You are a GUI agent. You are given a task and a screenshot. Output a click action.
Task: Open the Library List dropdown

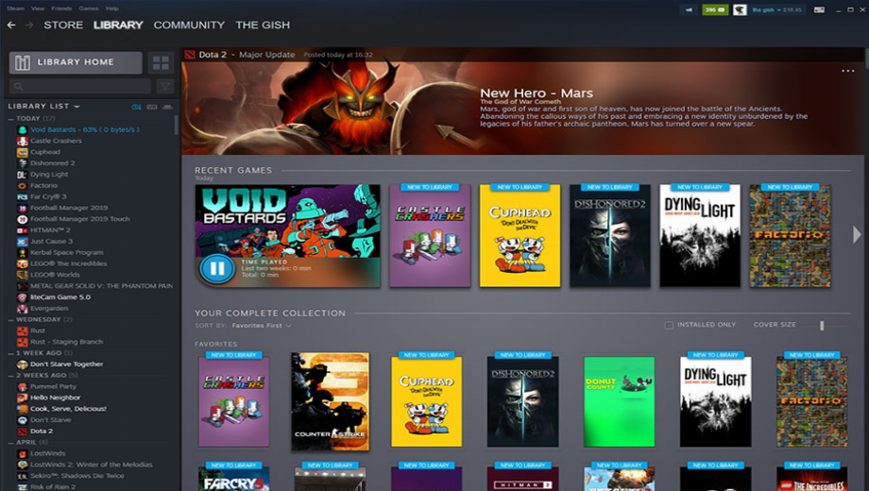click(43, 106)
